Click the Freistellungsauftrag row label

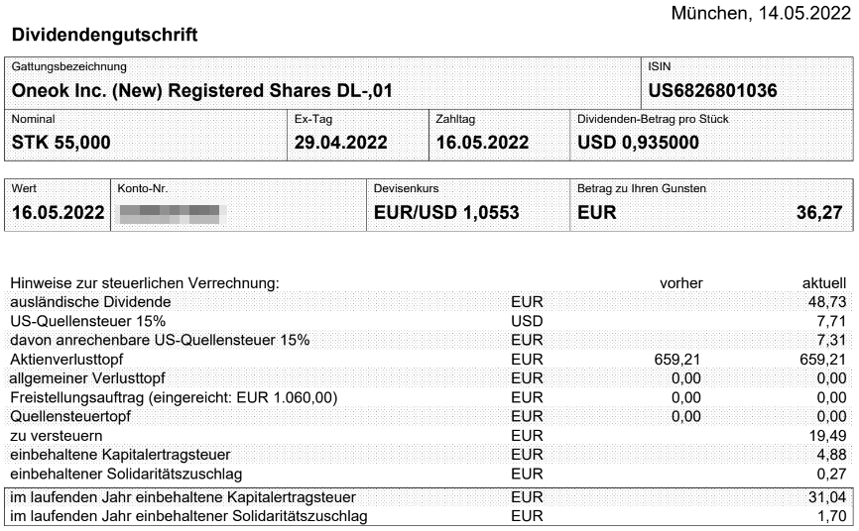[174, 398]
